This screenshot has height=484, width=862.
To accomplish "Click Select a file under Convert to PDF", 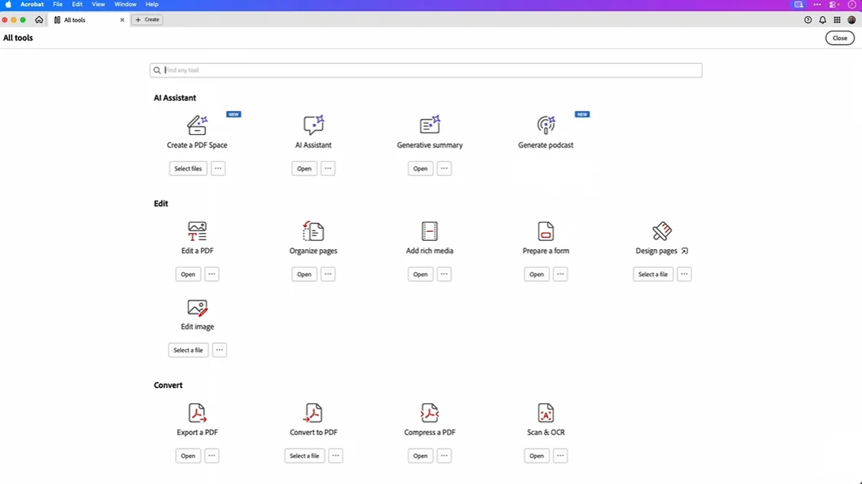I will click(x=304, y=456).
